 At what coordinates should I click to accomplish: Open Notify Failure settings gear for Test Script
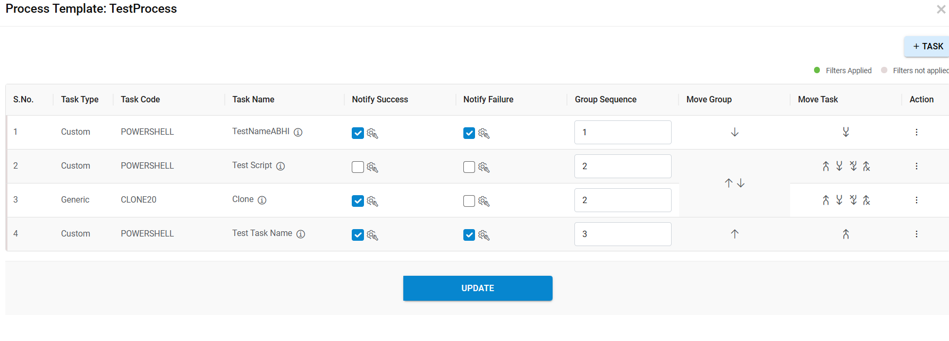coord(484,167)
